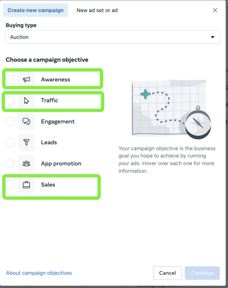Click the Sales shopping bag icon
The width and height of the screenshot is (228, 288).
click(26, 185)
